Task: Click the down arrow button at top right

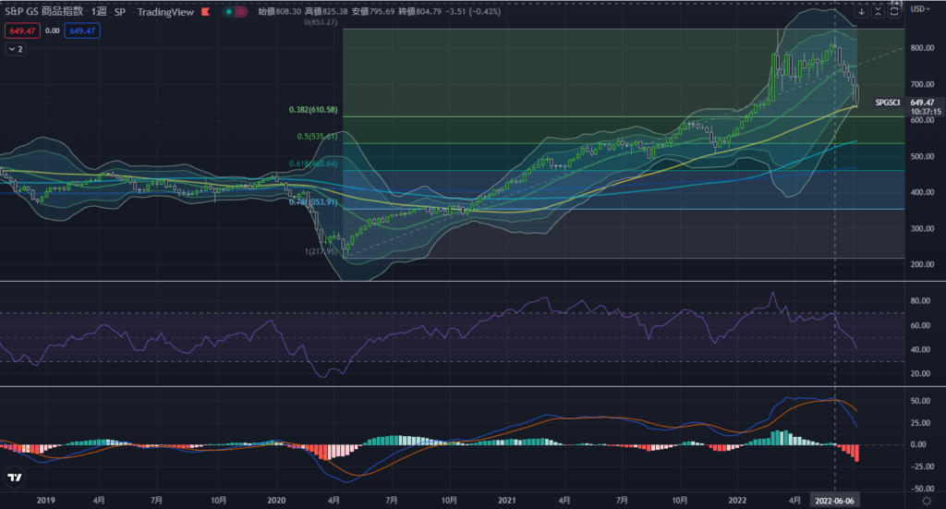Action: [x=862, y=12]
